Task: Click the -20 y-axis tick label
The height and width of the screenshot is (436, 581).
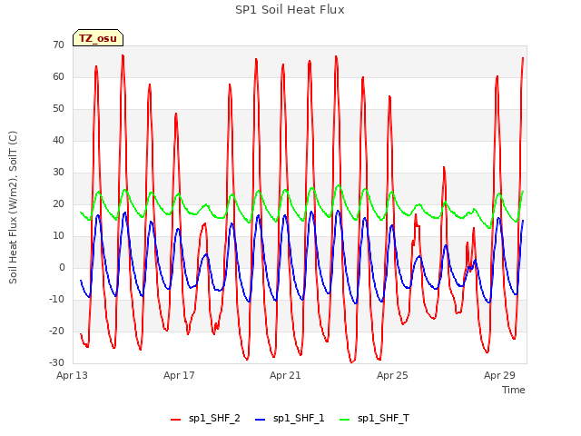Action: tap(57, 331)
